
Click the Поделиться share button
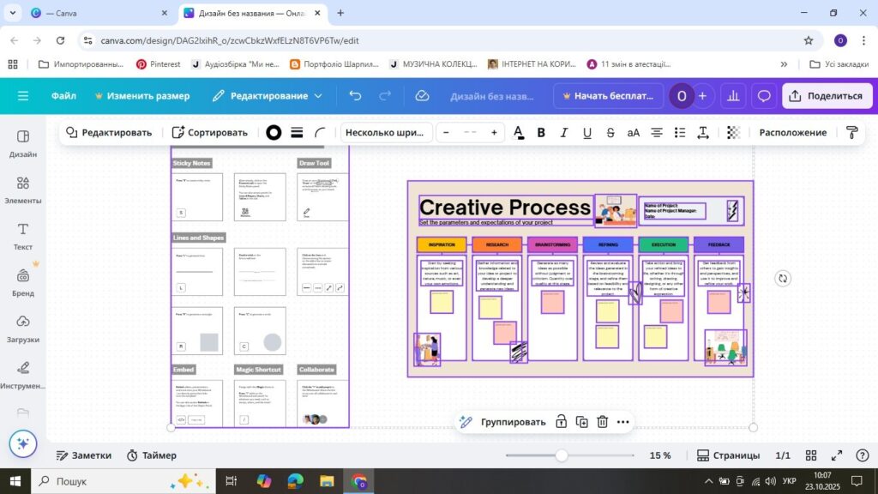tap(827, 96)
